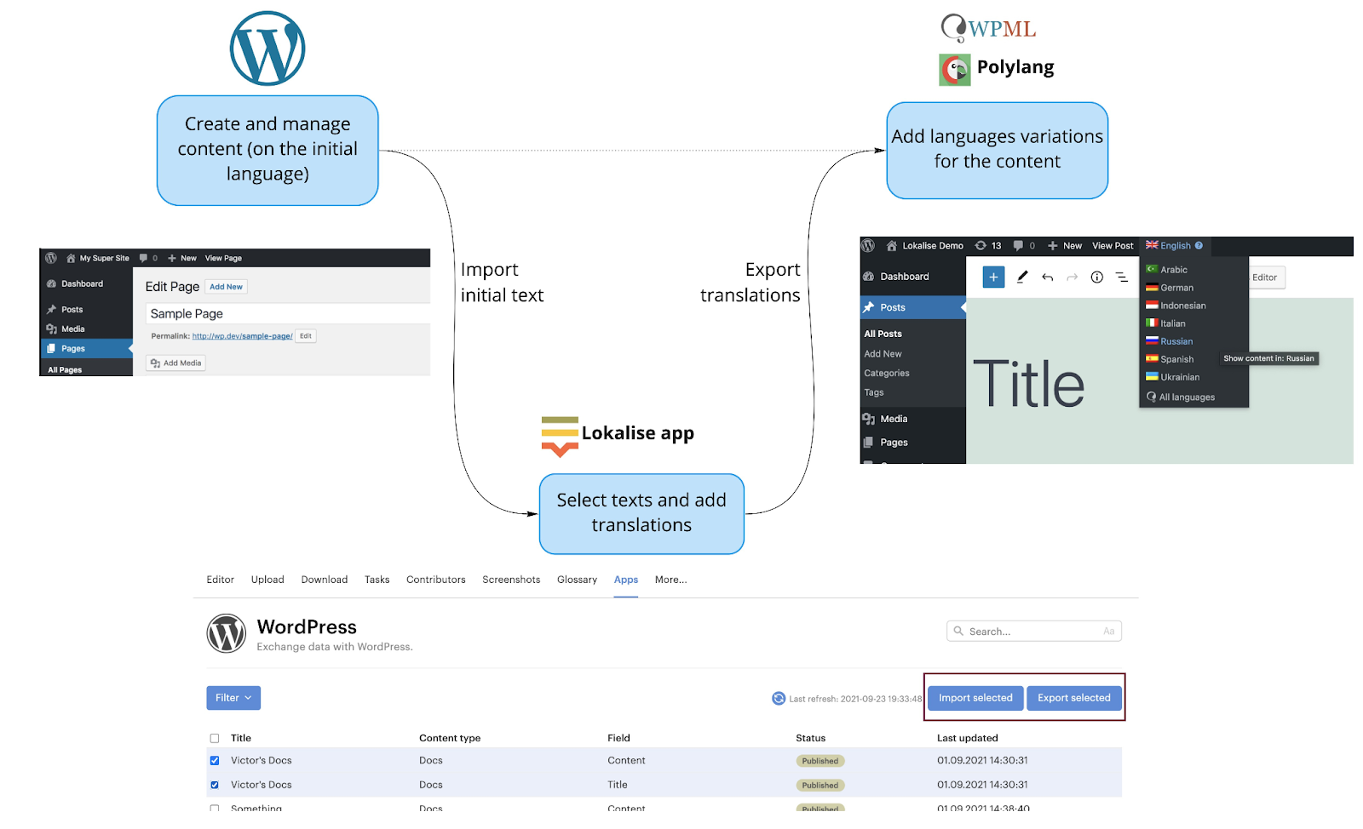Screen dimensions: 1363x829
Task: Open the English language switcher dropdown
Action: (x=1174, y=246)
